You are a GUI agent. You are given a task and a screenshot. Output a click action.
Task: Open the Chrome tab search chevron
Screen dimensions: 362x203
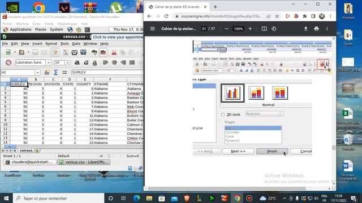point(293,4)
